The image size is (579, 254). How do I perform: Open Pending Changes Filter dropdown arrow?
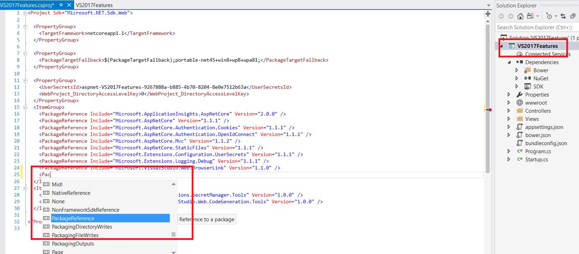point(556,16)
